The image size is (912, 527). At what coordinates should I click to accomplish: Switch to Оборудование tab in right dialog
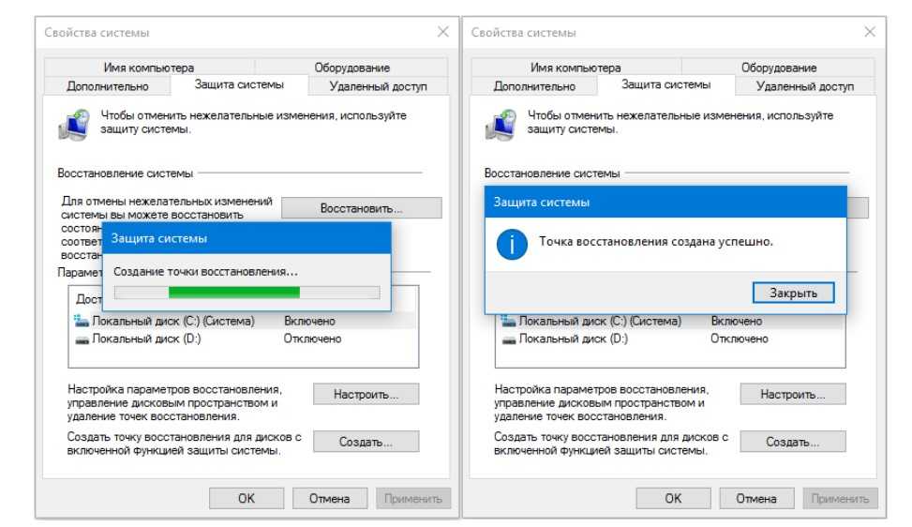pyautogui.click(x=778, y=68)
